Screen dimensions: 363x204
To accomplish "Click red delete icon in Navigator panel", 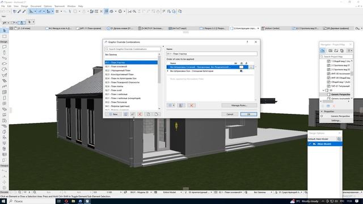I will 334,106.
